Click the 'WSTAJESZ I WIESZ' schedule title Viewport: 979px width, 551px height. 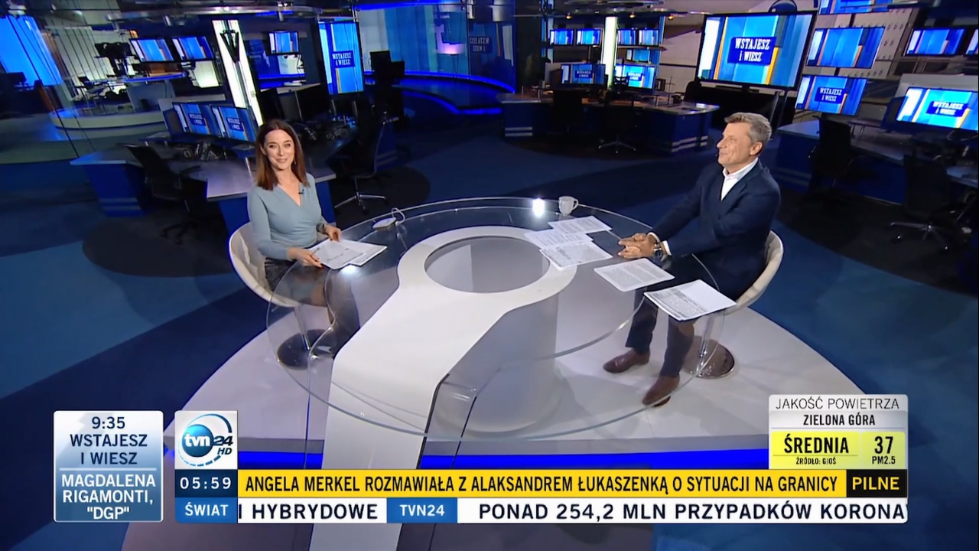pos(108,449)
